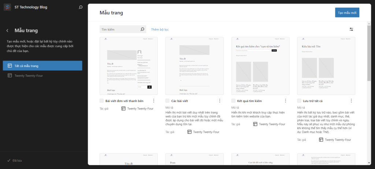
Task: Select Tất cả mẫu trang in sidebar
Action: [42, 66]
